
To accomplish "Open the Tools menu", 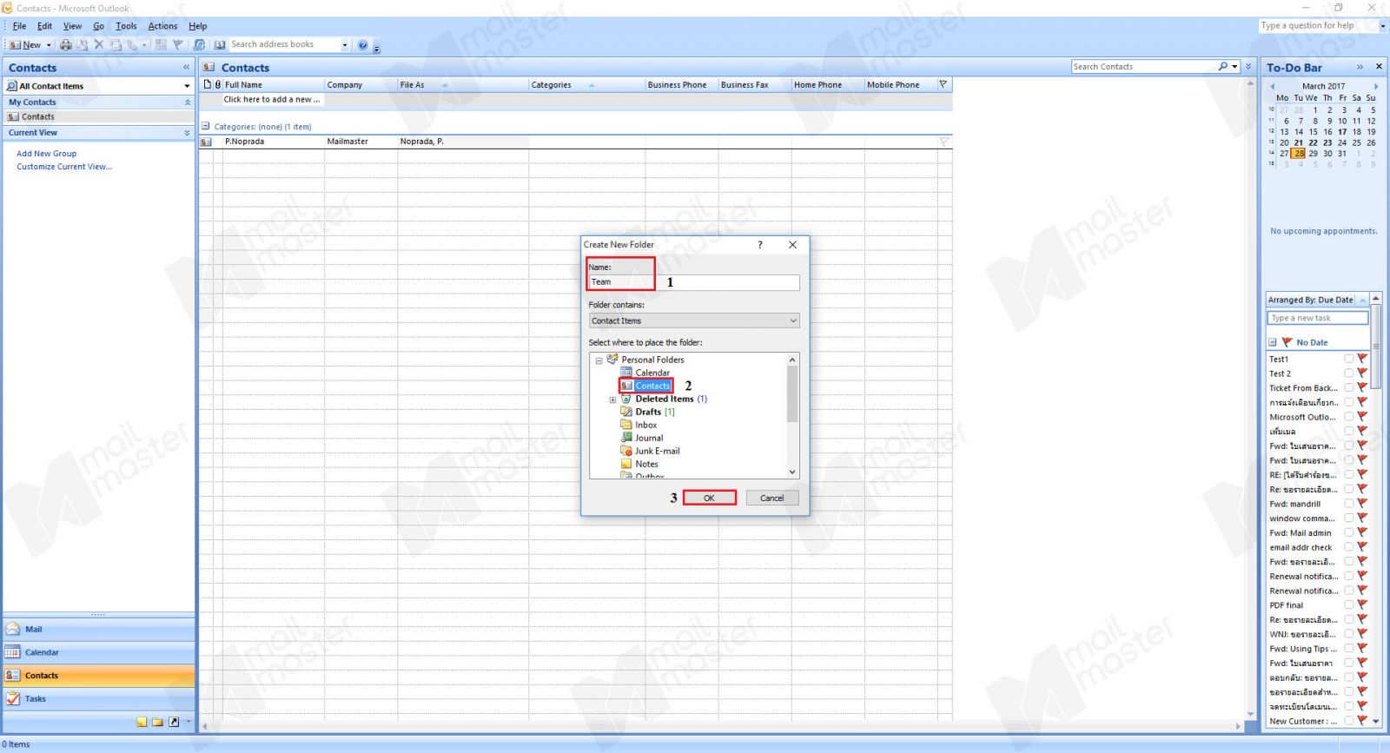I will (126, 26).
